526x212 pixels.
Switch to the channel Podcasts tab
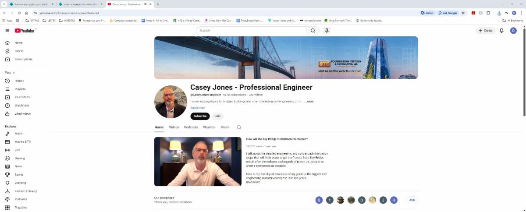[191, 127]
